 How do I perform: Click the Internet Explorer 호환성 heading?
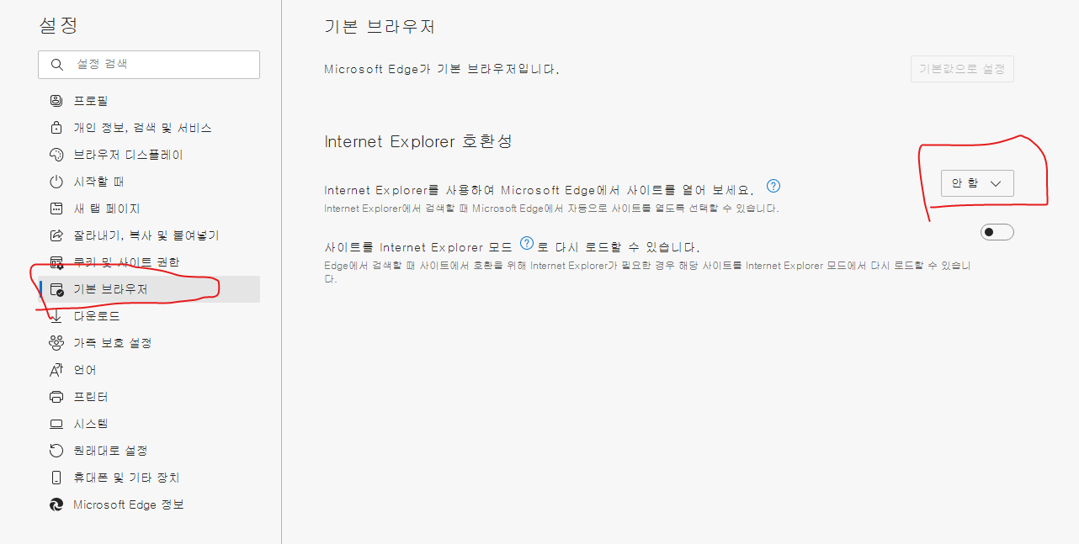[418, 141]
